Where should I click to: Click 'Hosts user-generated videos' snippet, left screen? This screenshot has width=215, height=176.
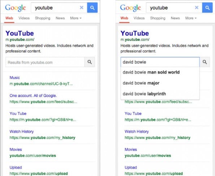[x=50, y=49]
